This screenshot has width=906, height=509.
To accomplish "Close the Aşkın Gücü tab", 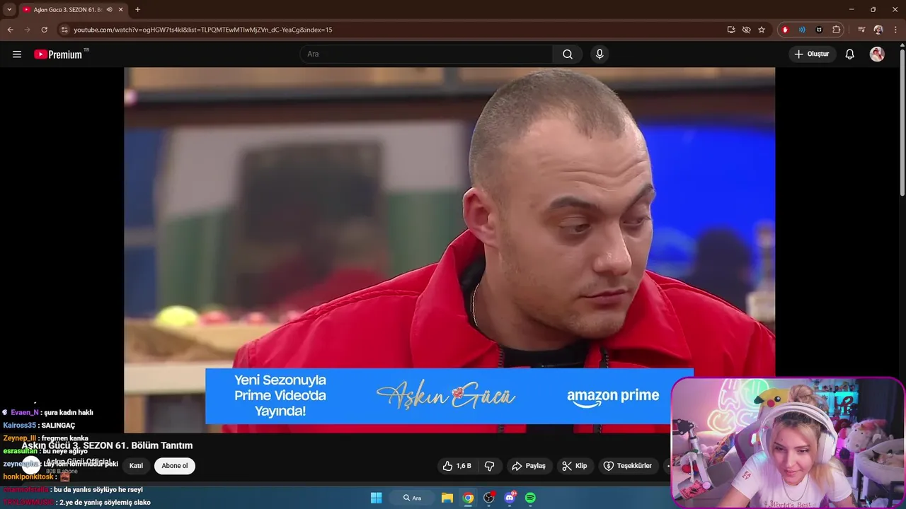I will 121,9.
